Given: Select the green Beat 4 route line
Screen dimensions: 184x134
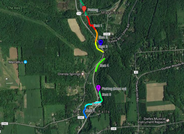Looking at the screenshot, I should click(99, 65).
